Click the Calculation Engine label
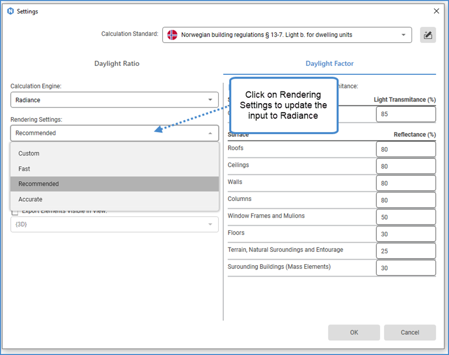The image size is (449, 355). [36, 86]
